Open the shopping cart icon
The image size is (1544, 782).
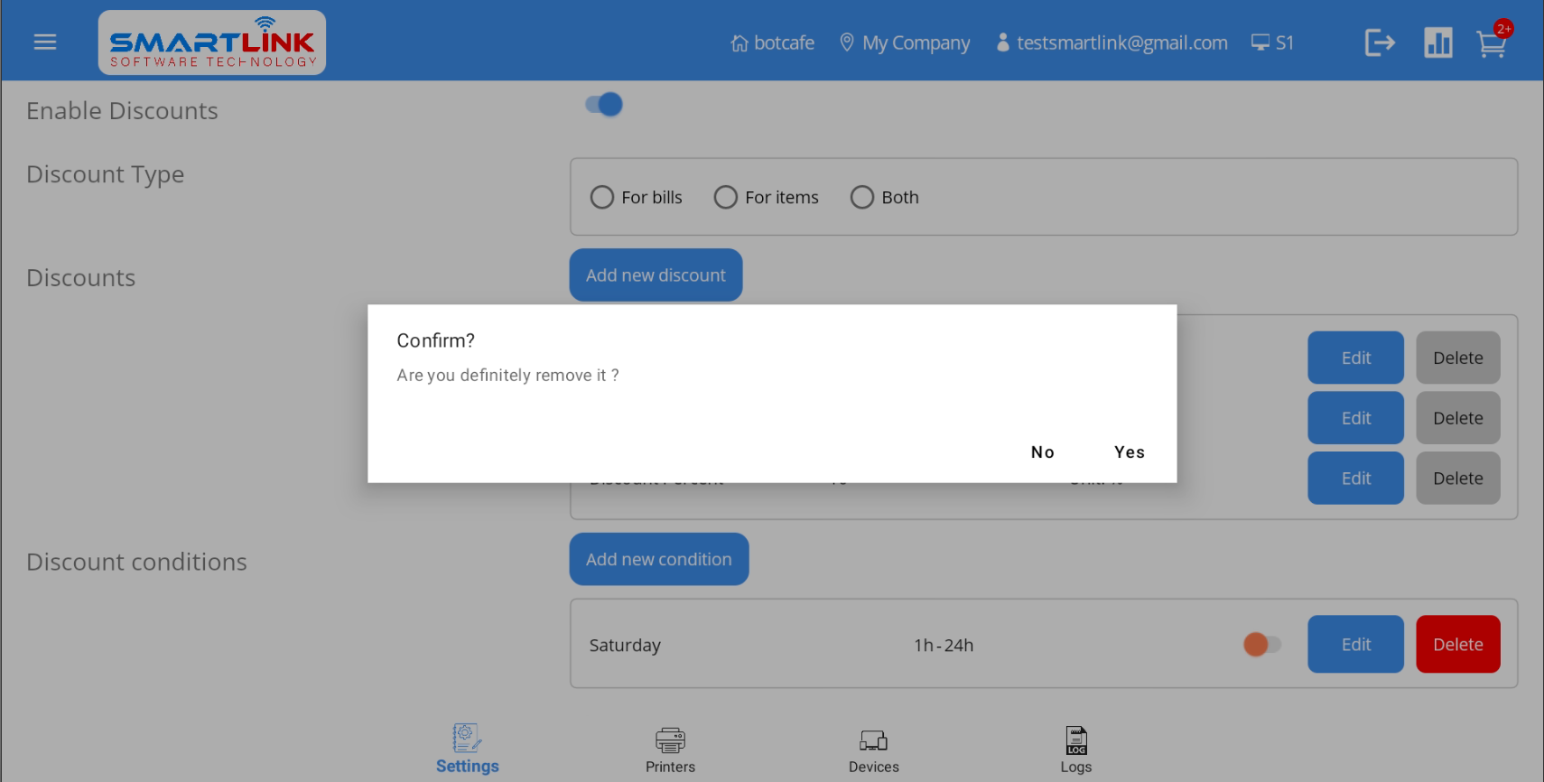[x=1491, y=43]
